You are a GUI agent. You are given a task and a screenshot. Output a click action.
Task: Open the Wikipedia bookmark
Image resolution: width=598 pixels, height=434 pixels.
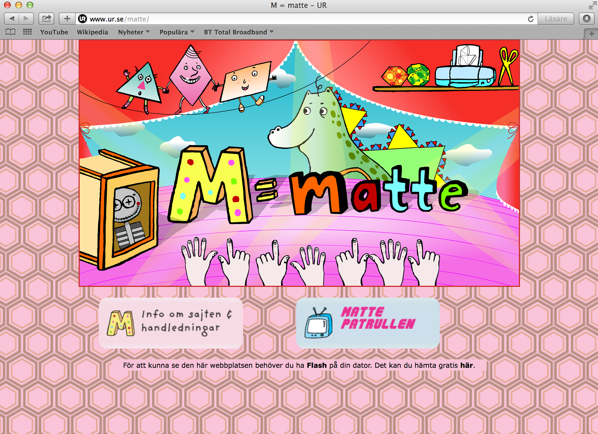pyautogui.click(x=92, y=32)
